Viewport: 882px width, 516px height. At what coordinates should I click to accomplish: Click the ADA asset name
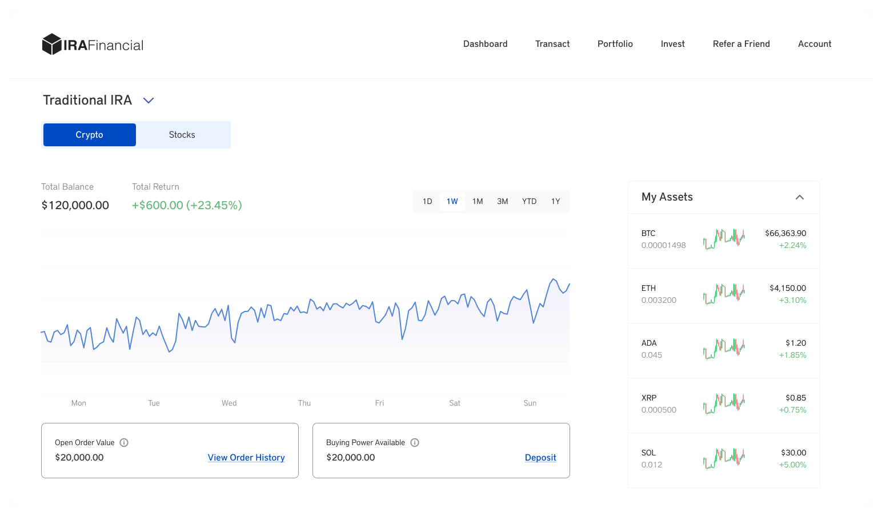point(649,343)
